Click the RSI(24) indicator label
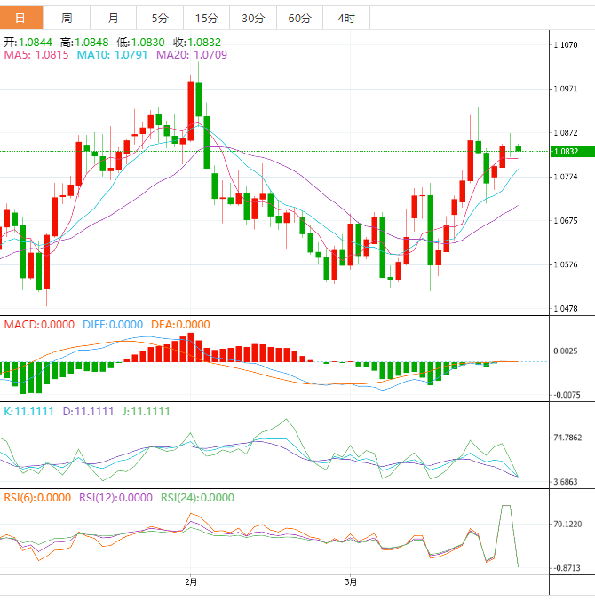The image size is (595, 600). tap(197, 498)
